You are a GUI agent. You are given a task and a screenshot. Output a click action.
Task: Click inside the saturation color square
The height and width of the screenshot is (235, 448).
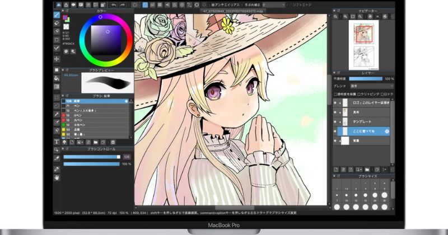[106, 40]
